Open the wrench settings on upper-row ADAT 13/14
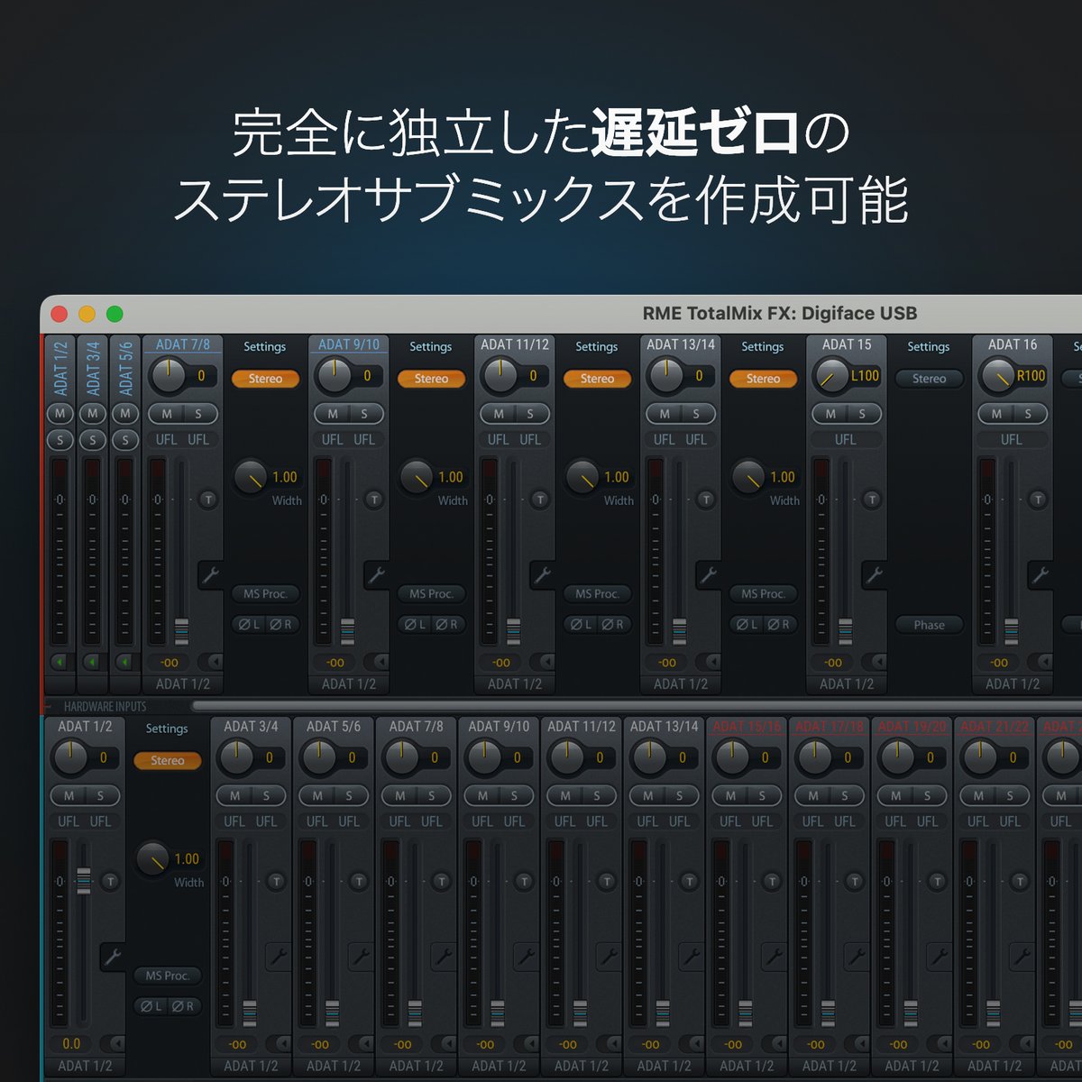Screen dimensions: 1082x1082 click(709, 574)
